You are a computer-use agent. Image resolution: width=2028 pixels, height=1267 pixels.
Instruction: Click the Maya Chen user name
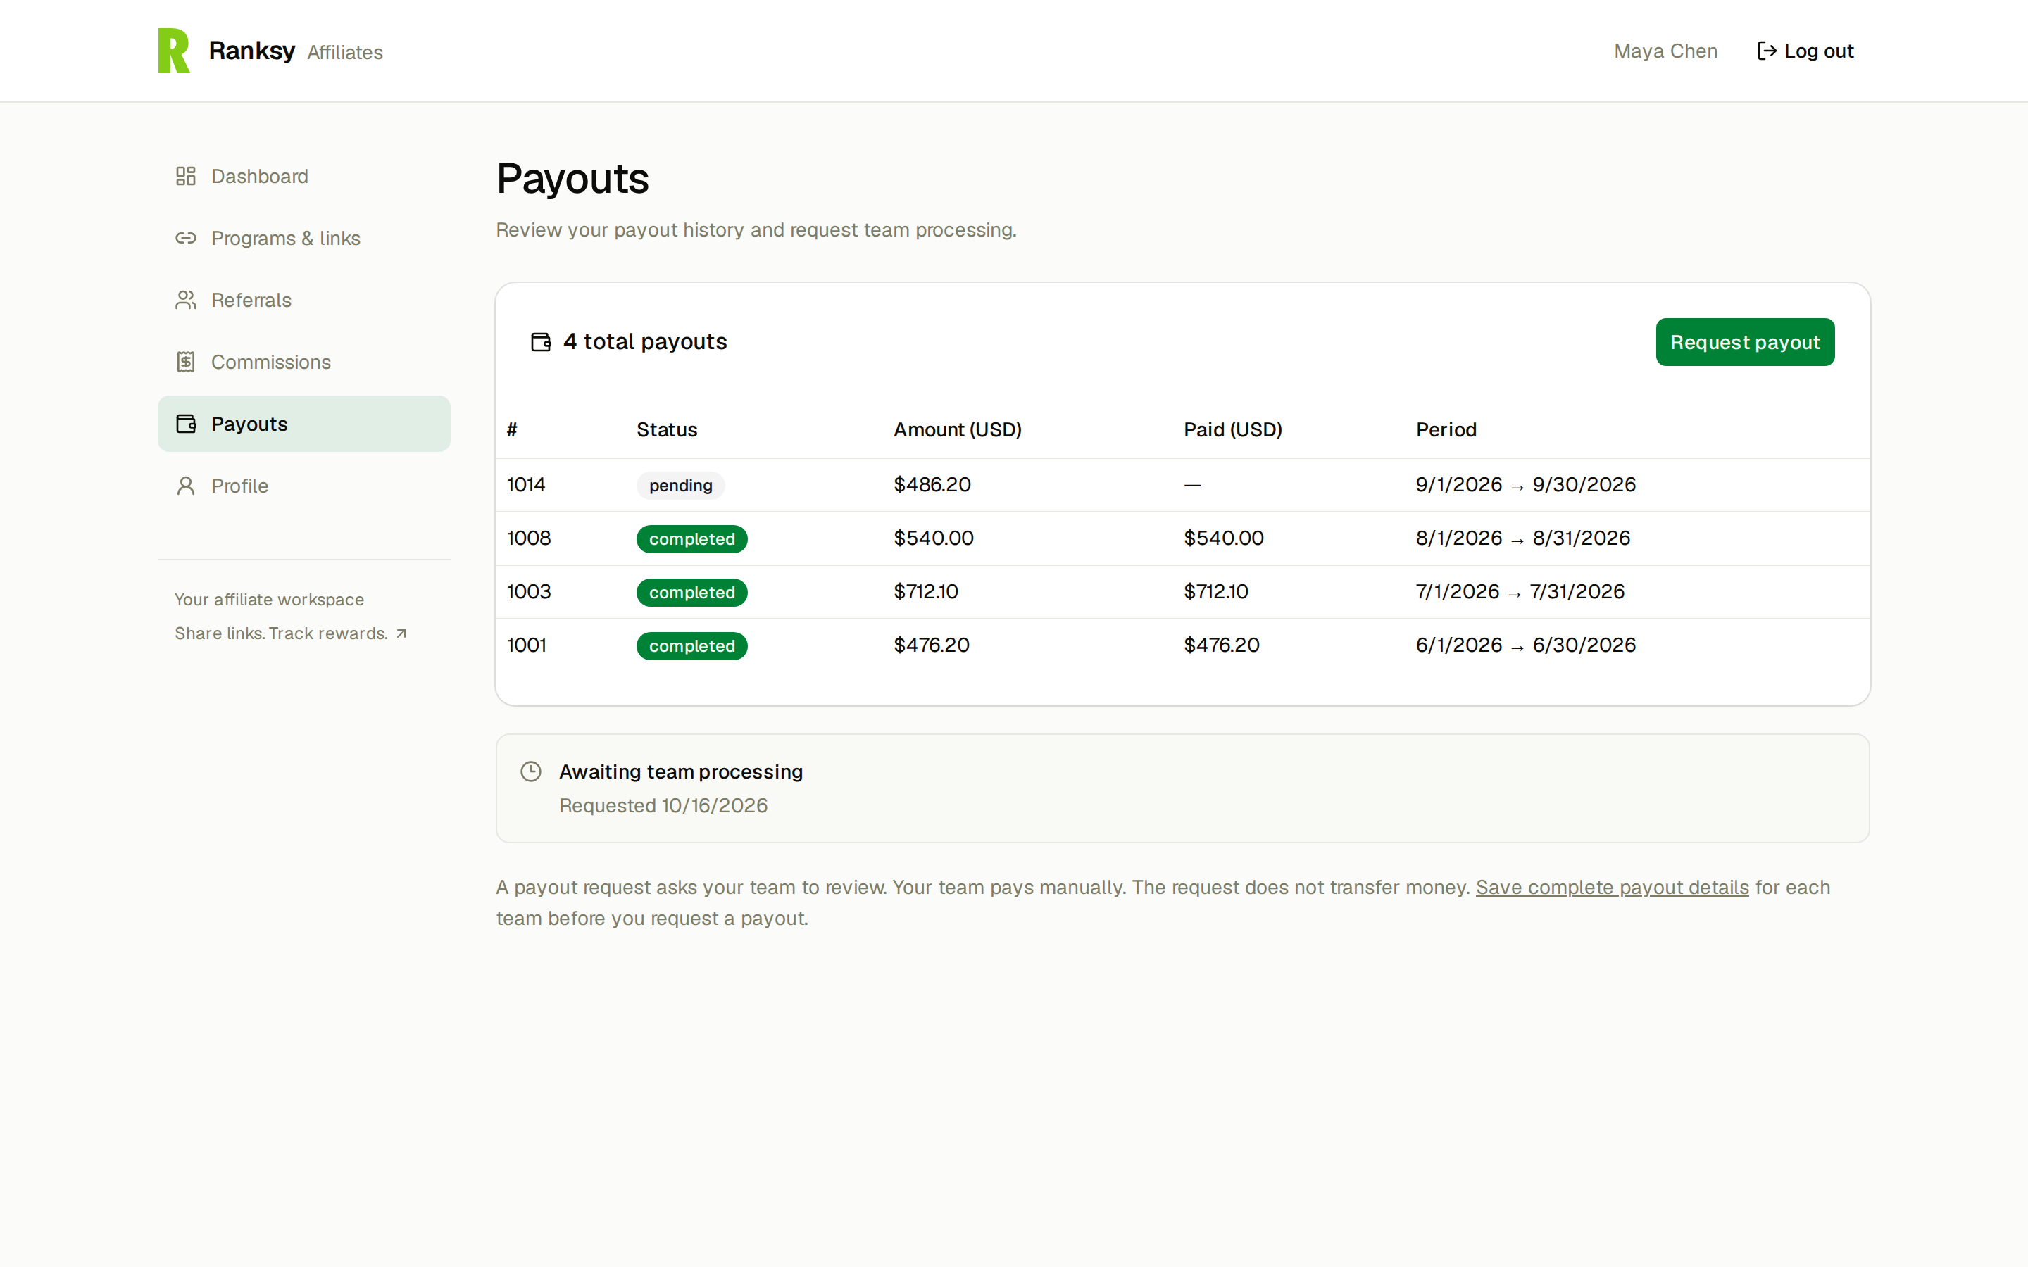(1665, 51)
